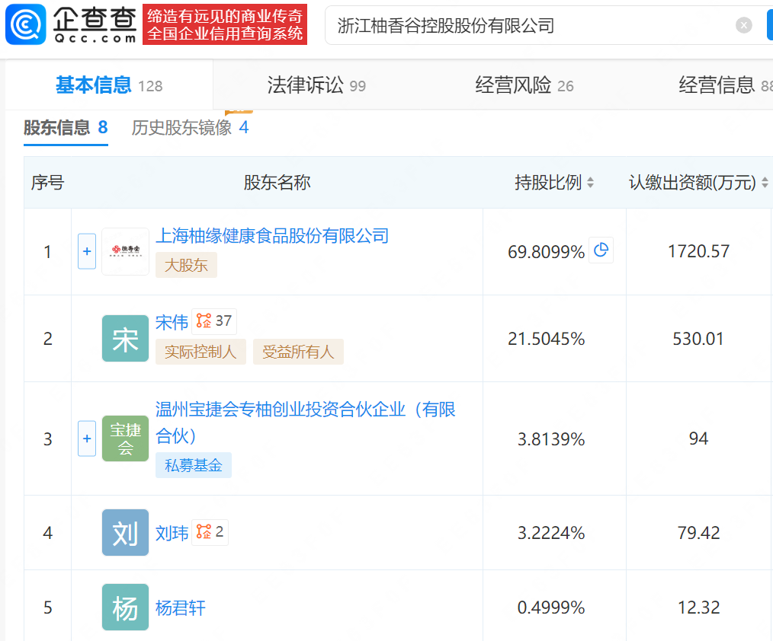This screenshot has height=641, width=773.
Task: Click the 宋 avatar icon
Action: tap(125, 339)
